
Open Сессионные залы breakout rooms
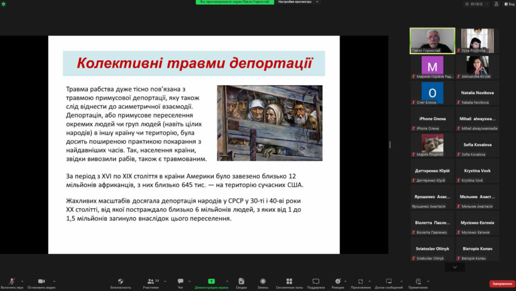coord(289,281)
